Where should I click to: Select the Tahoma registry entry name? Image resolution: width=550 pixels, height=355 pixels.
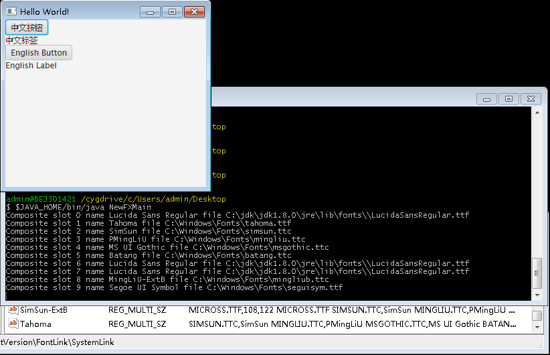(35, 324)
